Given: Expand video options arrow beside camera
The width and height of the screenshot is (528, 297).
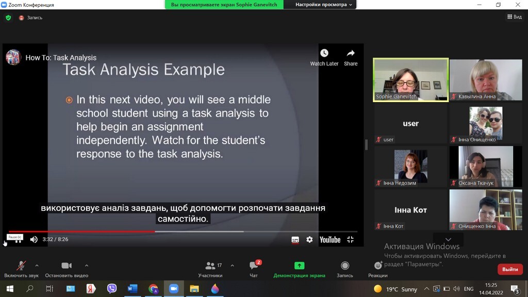Looking at the screenshot, I should click(87, 266).
